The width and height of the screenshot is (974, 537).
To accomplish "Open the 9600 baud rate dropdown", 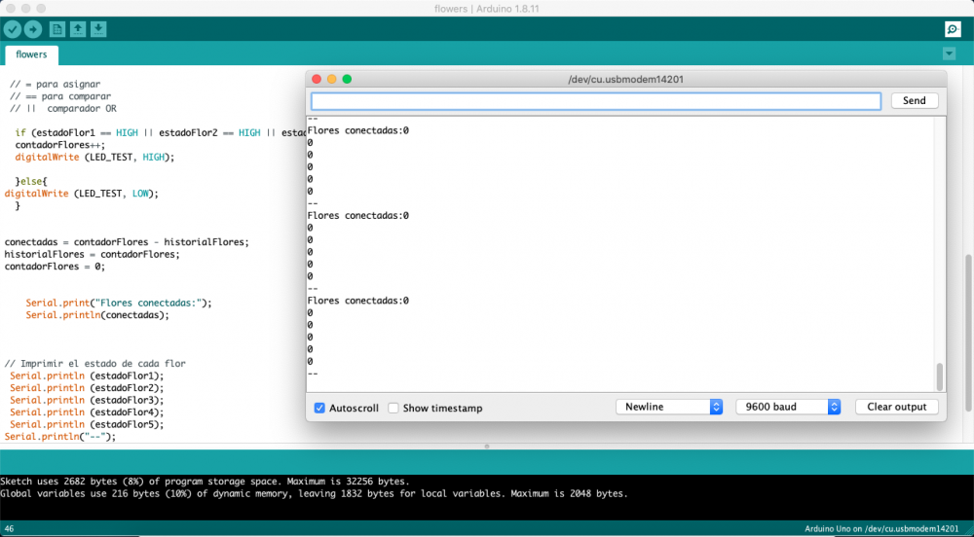I will pyautogui.click(x=788, y=407).
